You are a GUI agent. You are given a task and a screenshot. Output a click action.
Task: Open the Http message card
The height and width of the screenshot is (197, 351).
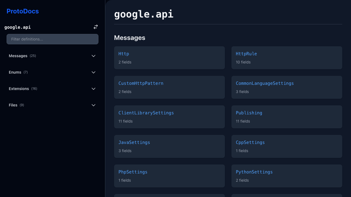[169, 58]
